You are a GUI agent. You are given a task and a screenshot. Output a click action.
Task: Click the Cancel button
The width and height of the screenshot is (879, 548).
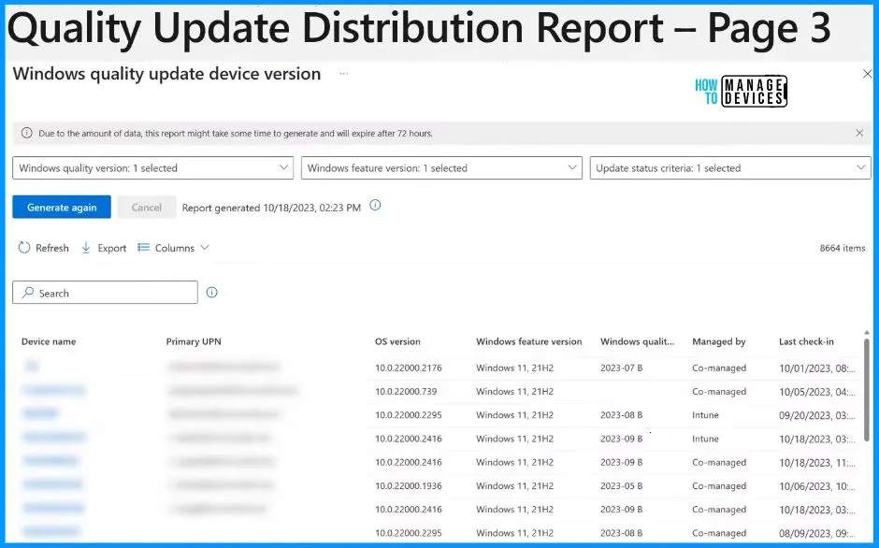(x=146, y=207)
